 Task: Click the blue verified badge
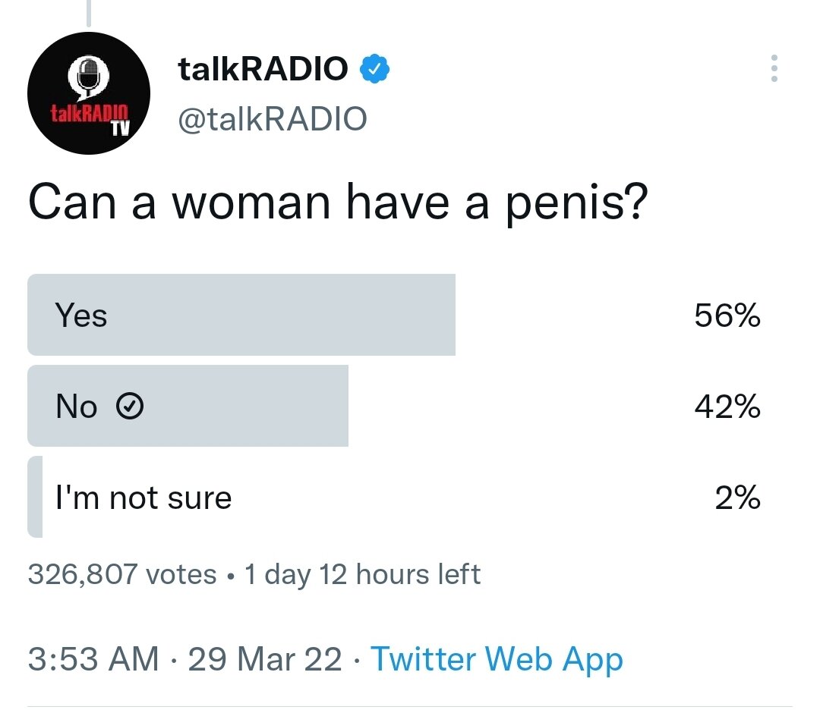[x=374, y=70]
